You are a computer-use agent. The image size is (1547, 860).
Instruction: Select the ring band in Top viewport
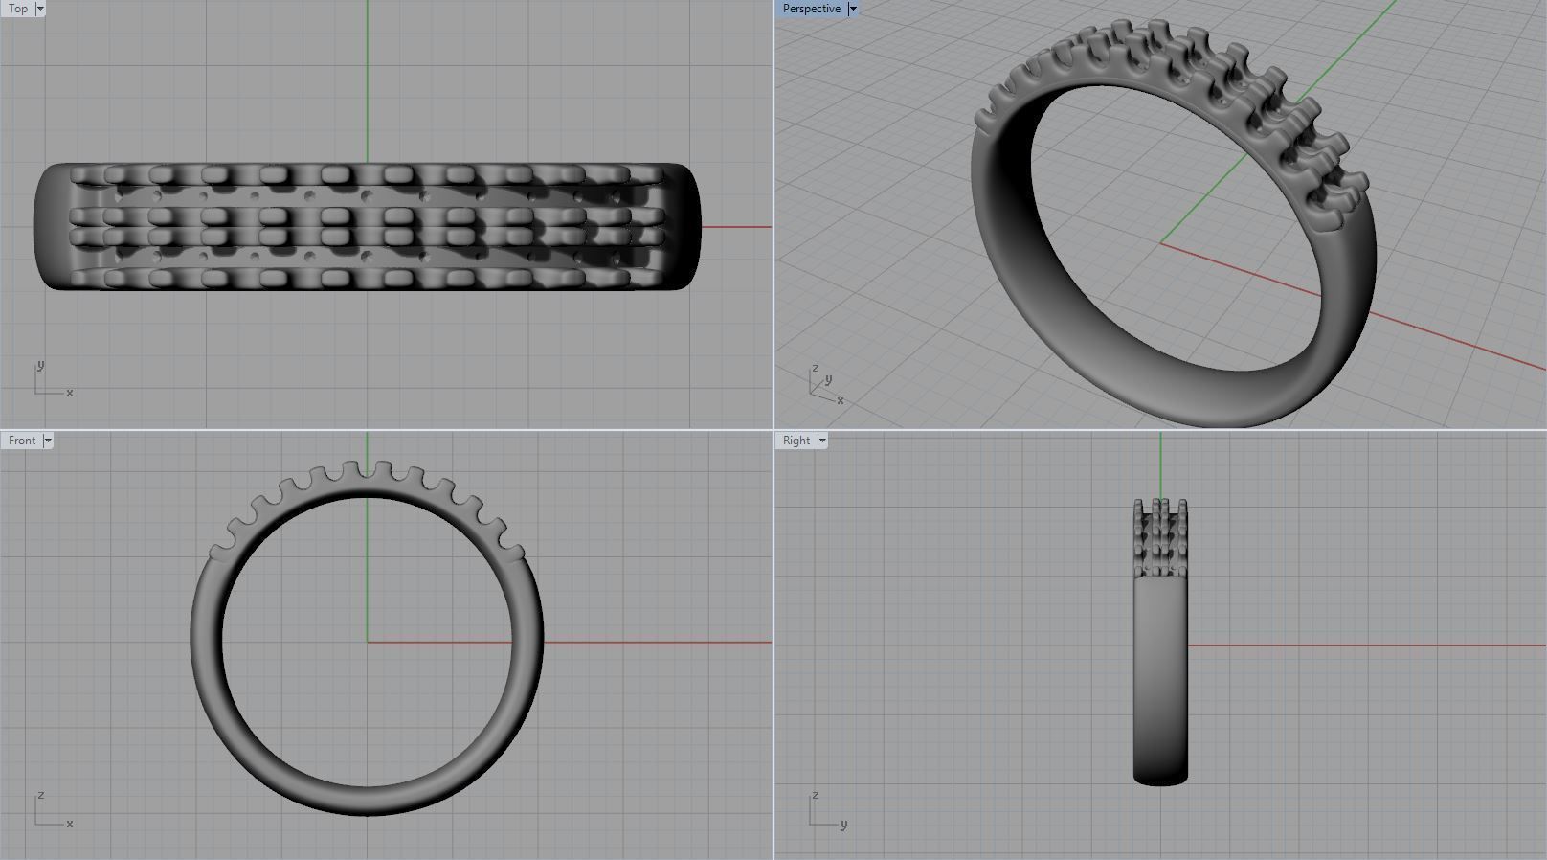(367, 227)
